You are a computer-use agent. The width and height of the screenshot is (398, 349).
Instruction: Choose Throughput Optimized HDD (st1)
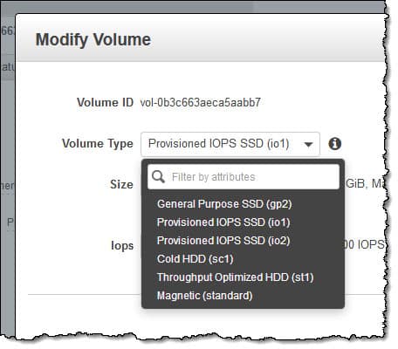click(236, 277)
